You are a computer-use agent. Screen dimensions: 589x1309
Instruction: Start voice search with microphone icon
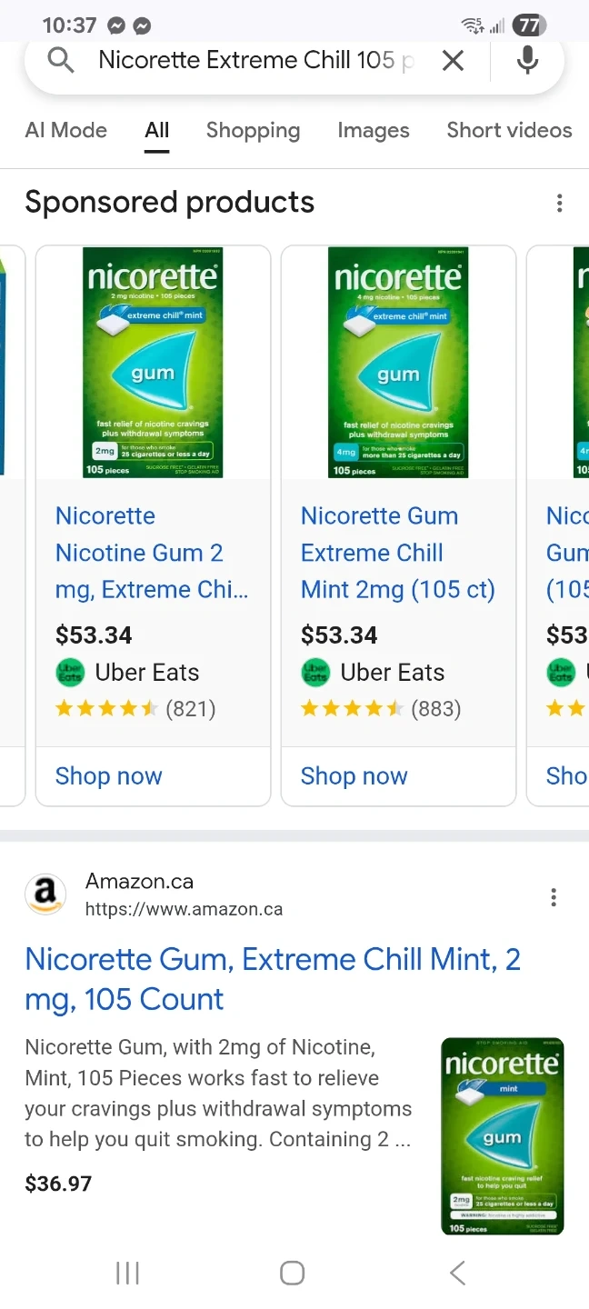click(x=527, y=61)
